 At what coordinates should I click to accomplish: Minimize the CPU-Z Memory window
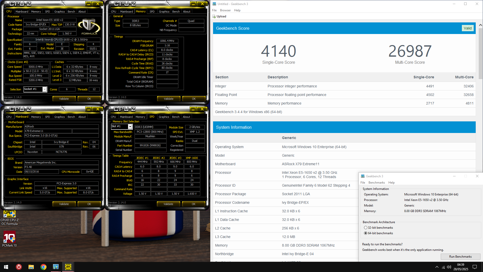pyautogui.click(x=193, y=4)
